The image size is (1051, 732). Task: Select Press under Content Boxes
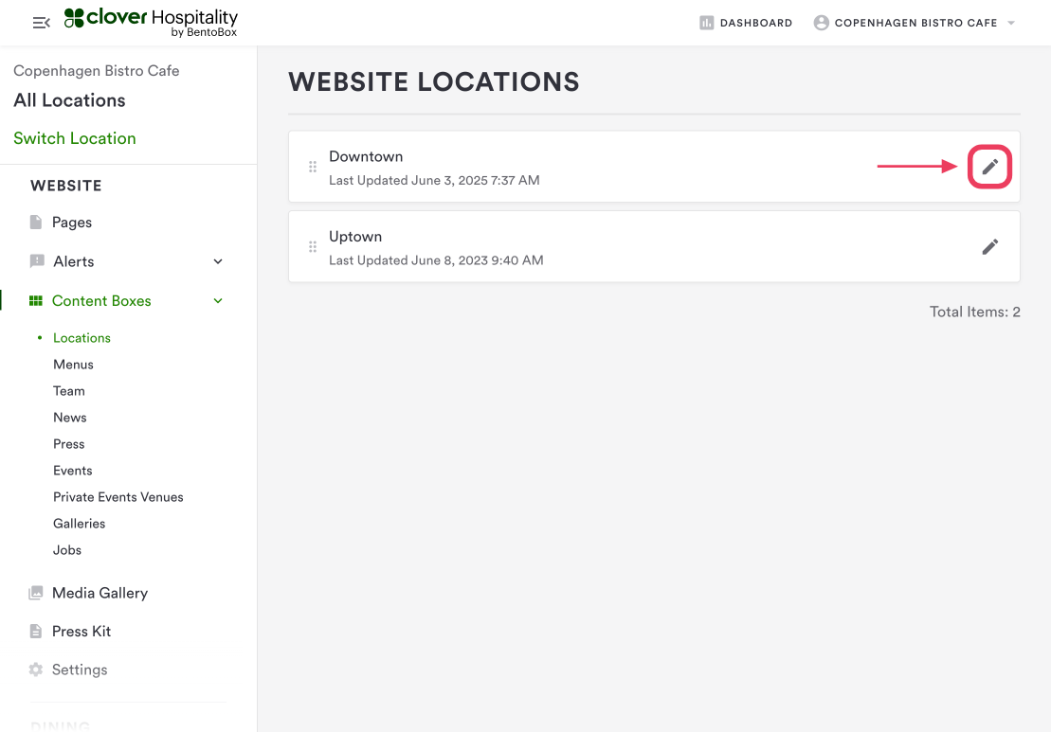coord(68,444)
